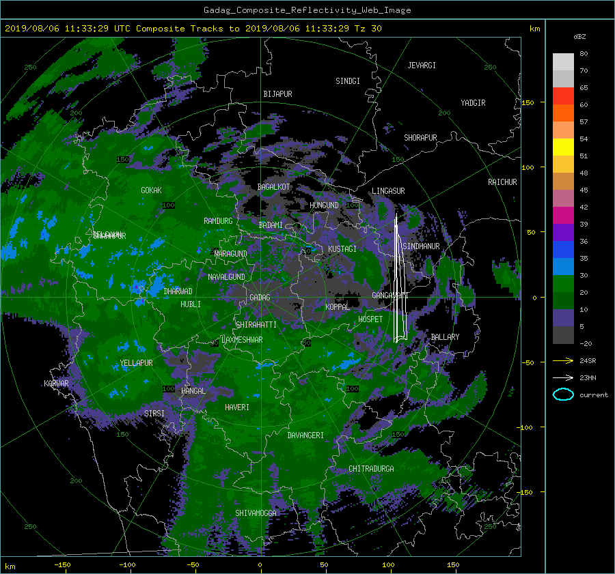This screenshot has width=615, height=574.
Task: Click the RAMDURG city label
Action: coord(218,221)
